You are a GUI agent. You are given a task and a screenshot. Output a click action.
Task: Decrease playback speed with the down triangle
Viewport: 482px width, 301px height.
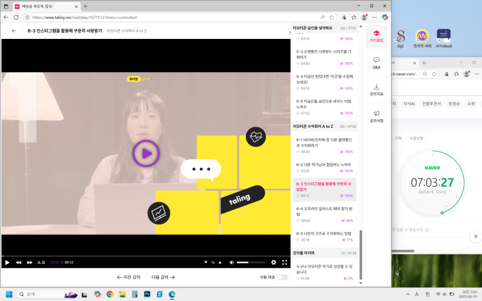coord(206,262)
